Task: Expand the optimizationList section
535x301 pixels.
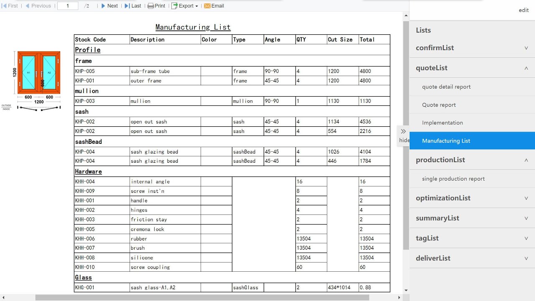Action: coord(472,198)
